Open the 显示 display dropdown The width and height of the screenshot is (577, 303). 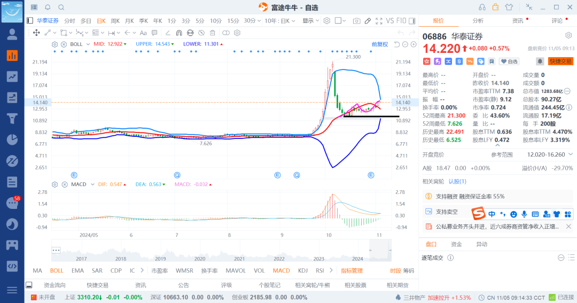coord(310,21)
